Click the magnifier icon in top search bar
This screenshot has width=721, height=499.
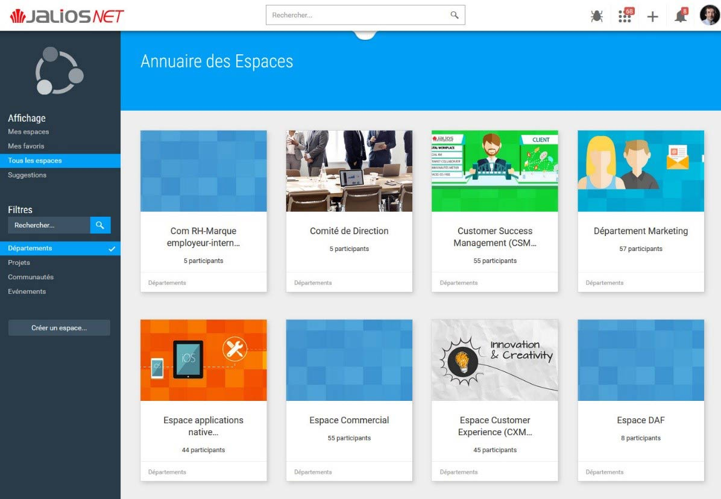(x=455, y=15)
